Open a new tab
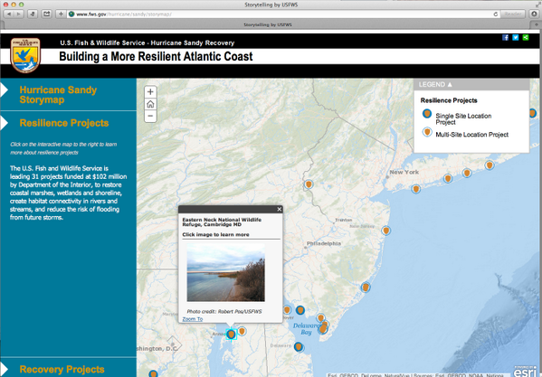Viewport: 542px width, 377px height. [x=537, y=24]
